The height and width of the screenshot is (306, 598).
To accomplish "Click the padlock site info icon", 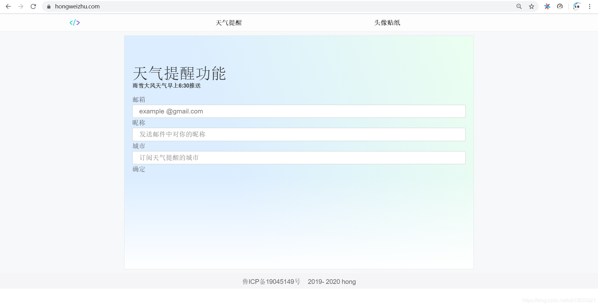I will coord(49,7).
